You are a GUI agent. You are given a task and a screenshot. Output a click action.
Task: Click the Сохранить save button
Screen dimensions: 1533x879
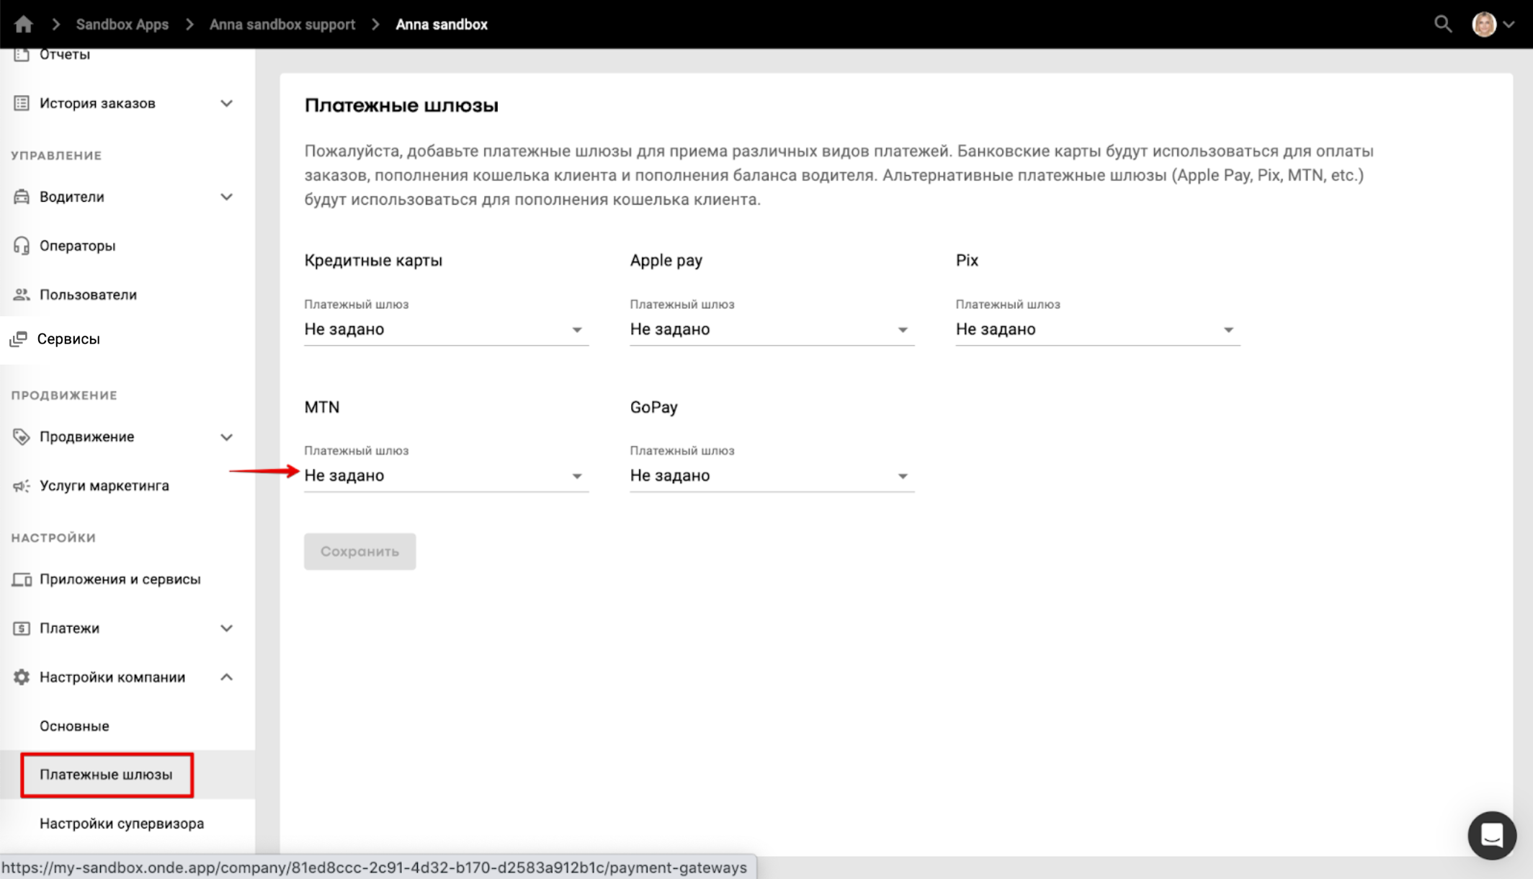pos(359,551)
